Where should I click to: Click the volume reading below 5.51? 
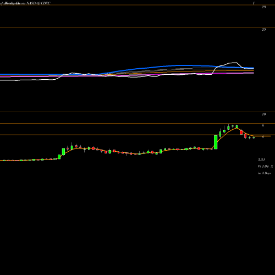click(266, 167)
